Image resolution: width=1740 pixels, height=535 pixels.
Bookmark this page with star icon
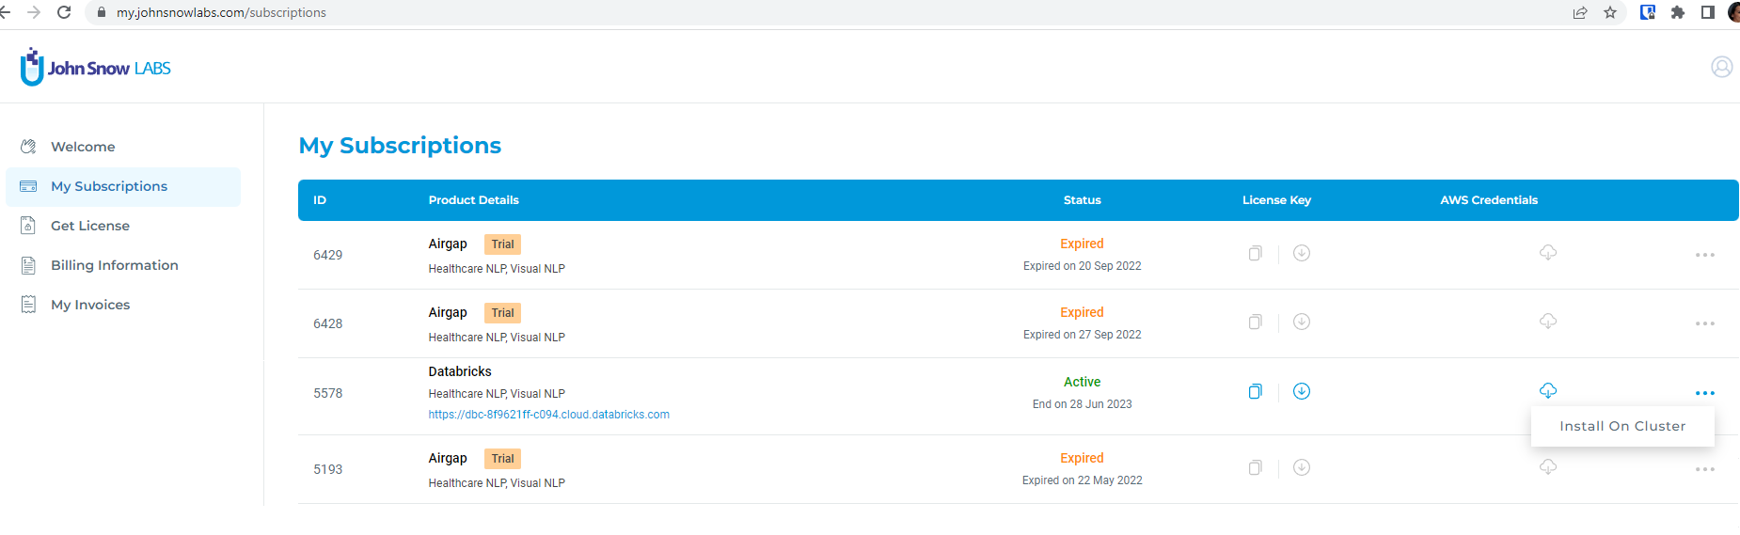pos(1610,12)
